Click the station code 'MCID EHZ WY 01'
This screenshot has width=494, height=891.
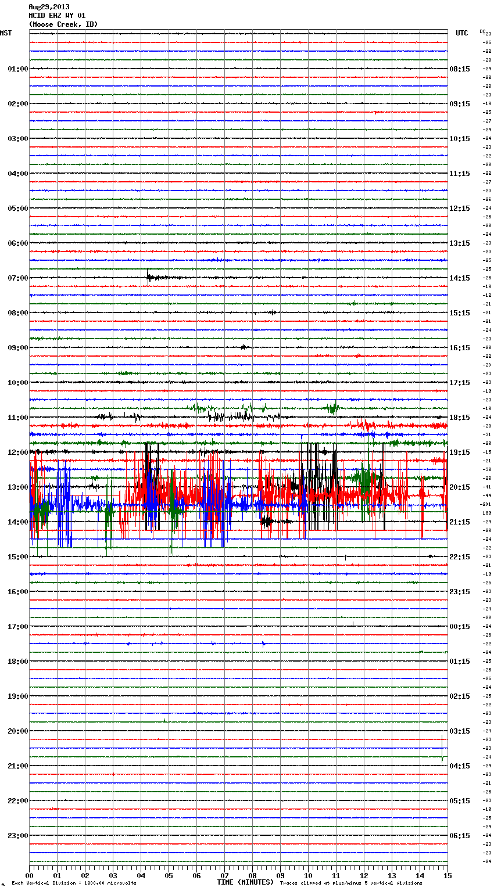pyautogui.click(x=57, y=16)
